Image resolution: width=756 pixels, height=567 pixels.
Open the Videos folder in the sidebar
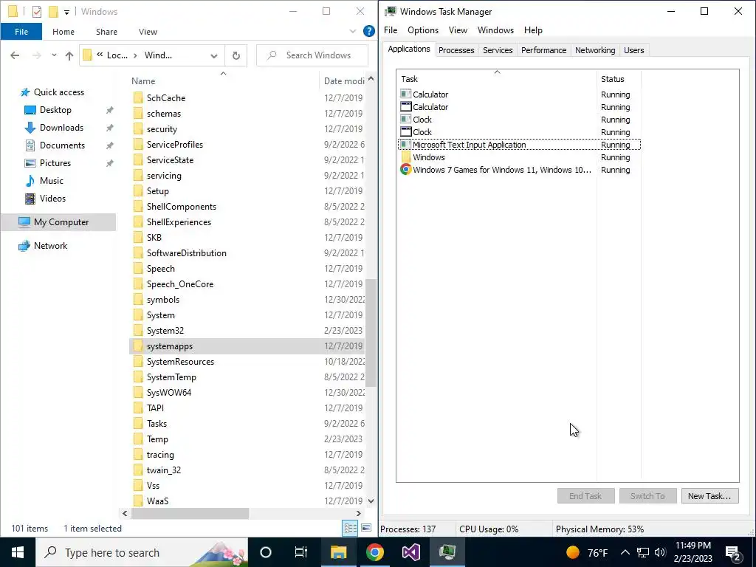point(52,198)
